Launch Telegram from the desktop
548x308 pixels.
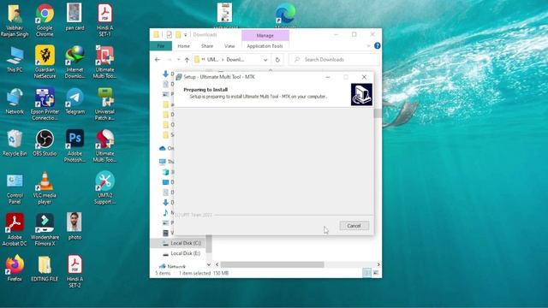tap(74, 101)
